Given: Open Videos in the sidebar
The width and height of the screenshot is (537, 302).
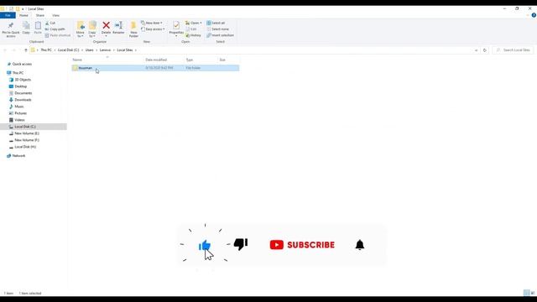Looking at the screenshot, I should pos(19,120).
